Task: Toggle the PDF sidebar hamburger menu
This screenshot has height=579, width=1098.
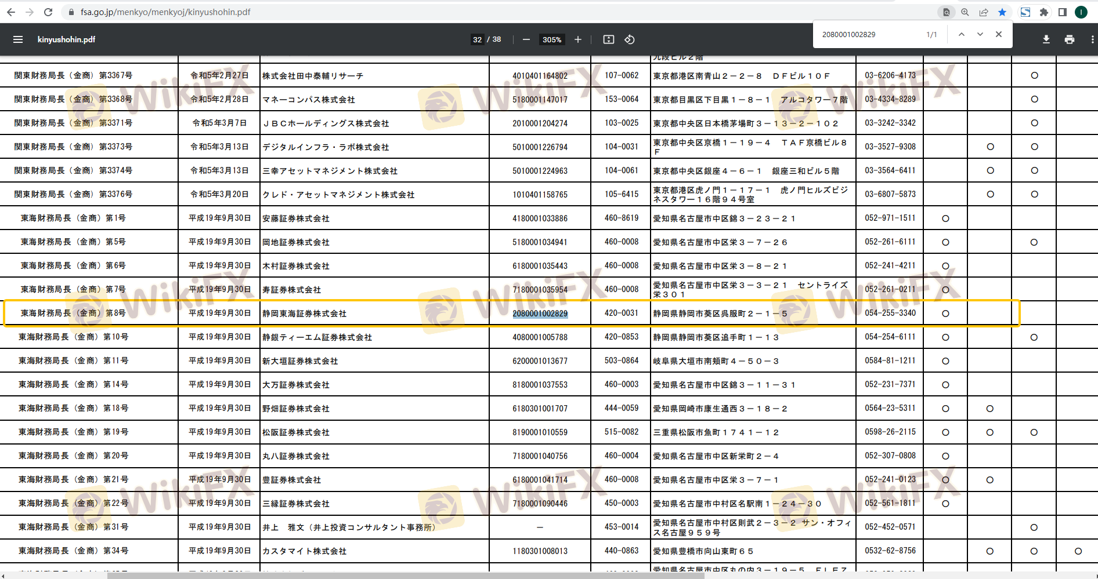Action: coord(18,39)
